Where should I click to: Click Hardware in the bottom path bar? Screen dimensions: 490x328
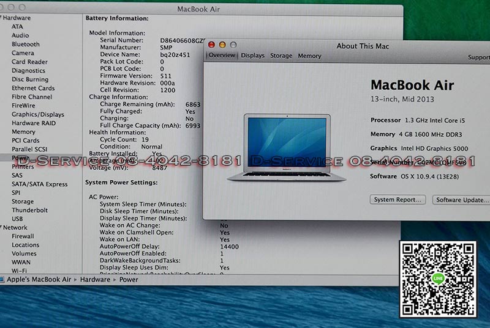95,279
